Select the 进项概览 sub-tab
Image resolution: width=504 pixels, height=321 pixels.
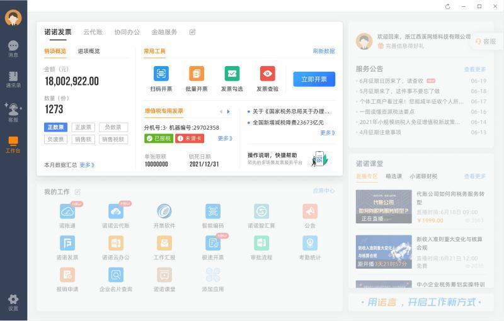coord(89,51)
